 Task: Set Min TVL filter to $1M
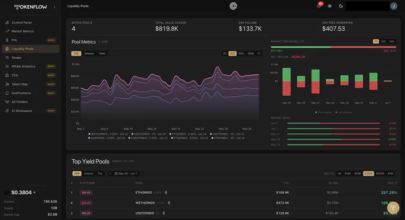click(391, 174)
